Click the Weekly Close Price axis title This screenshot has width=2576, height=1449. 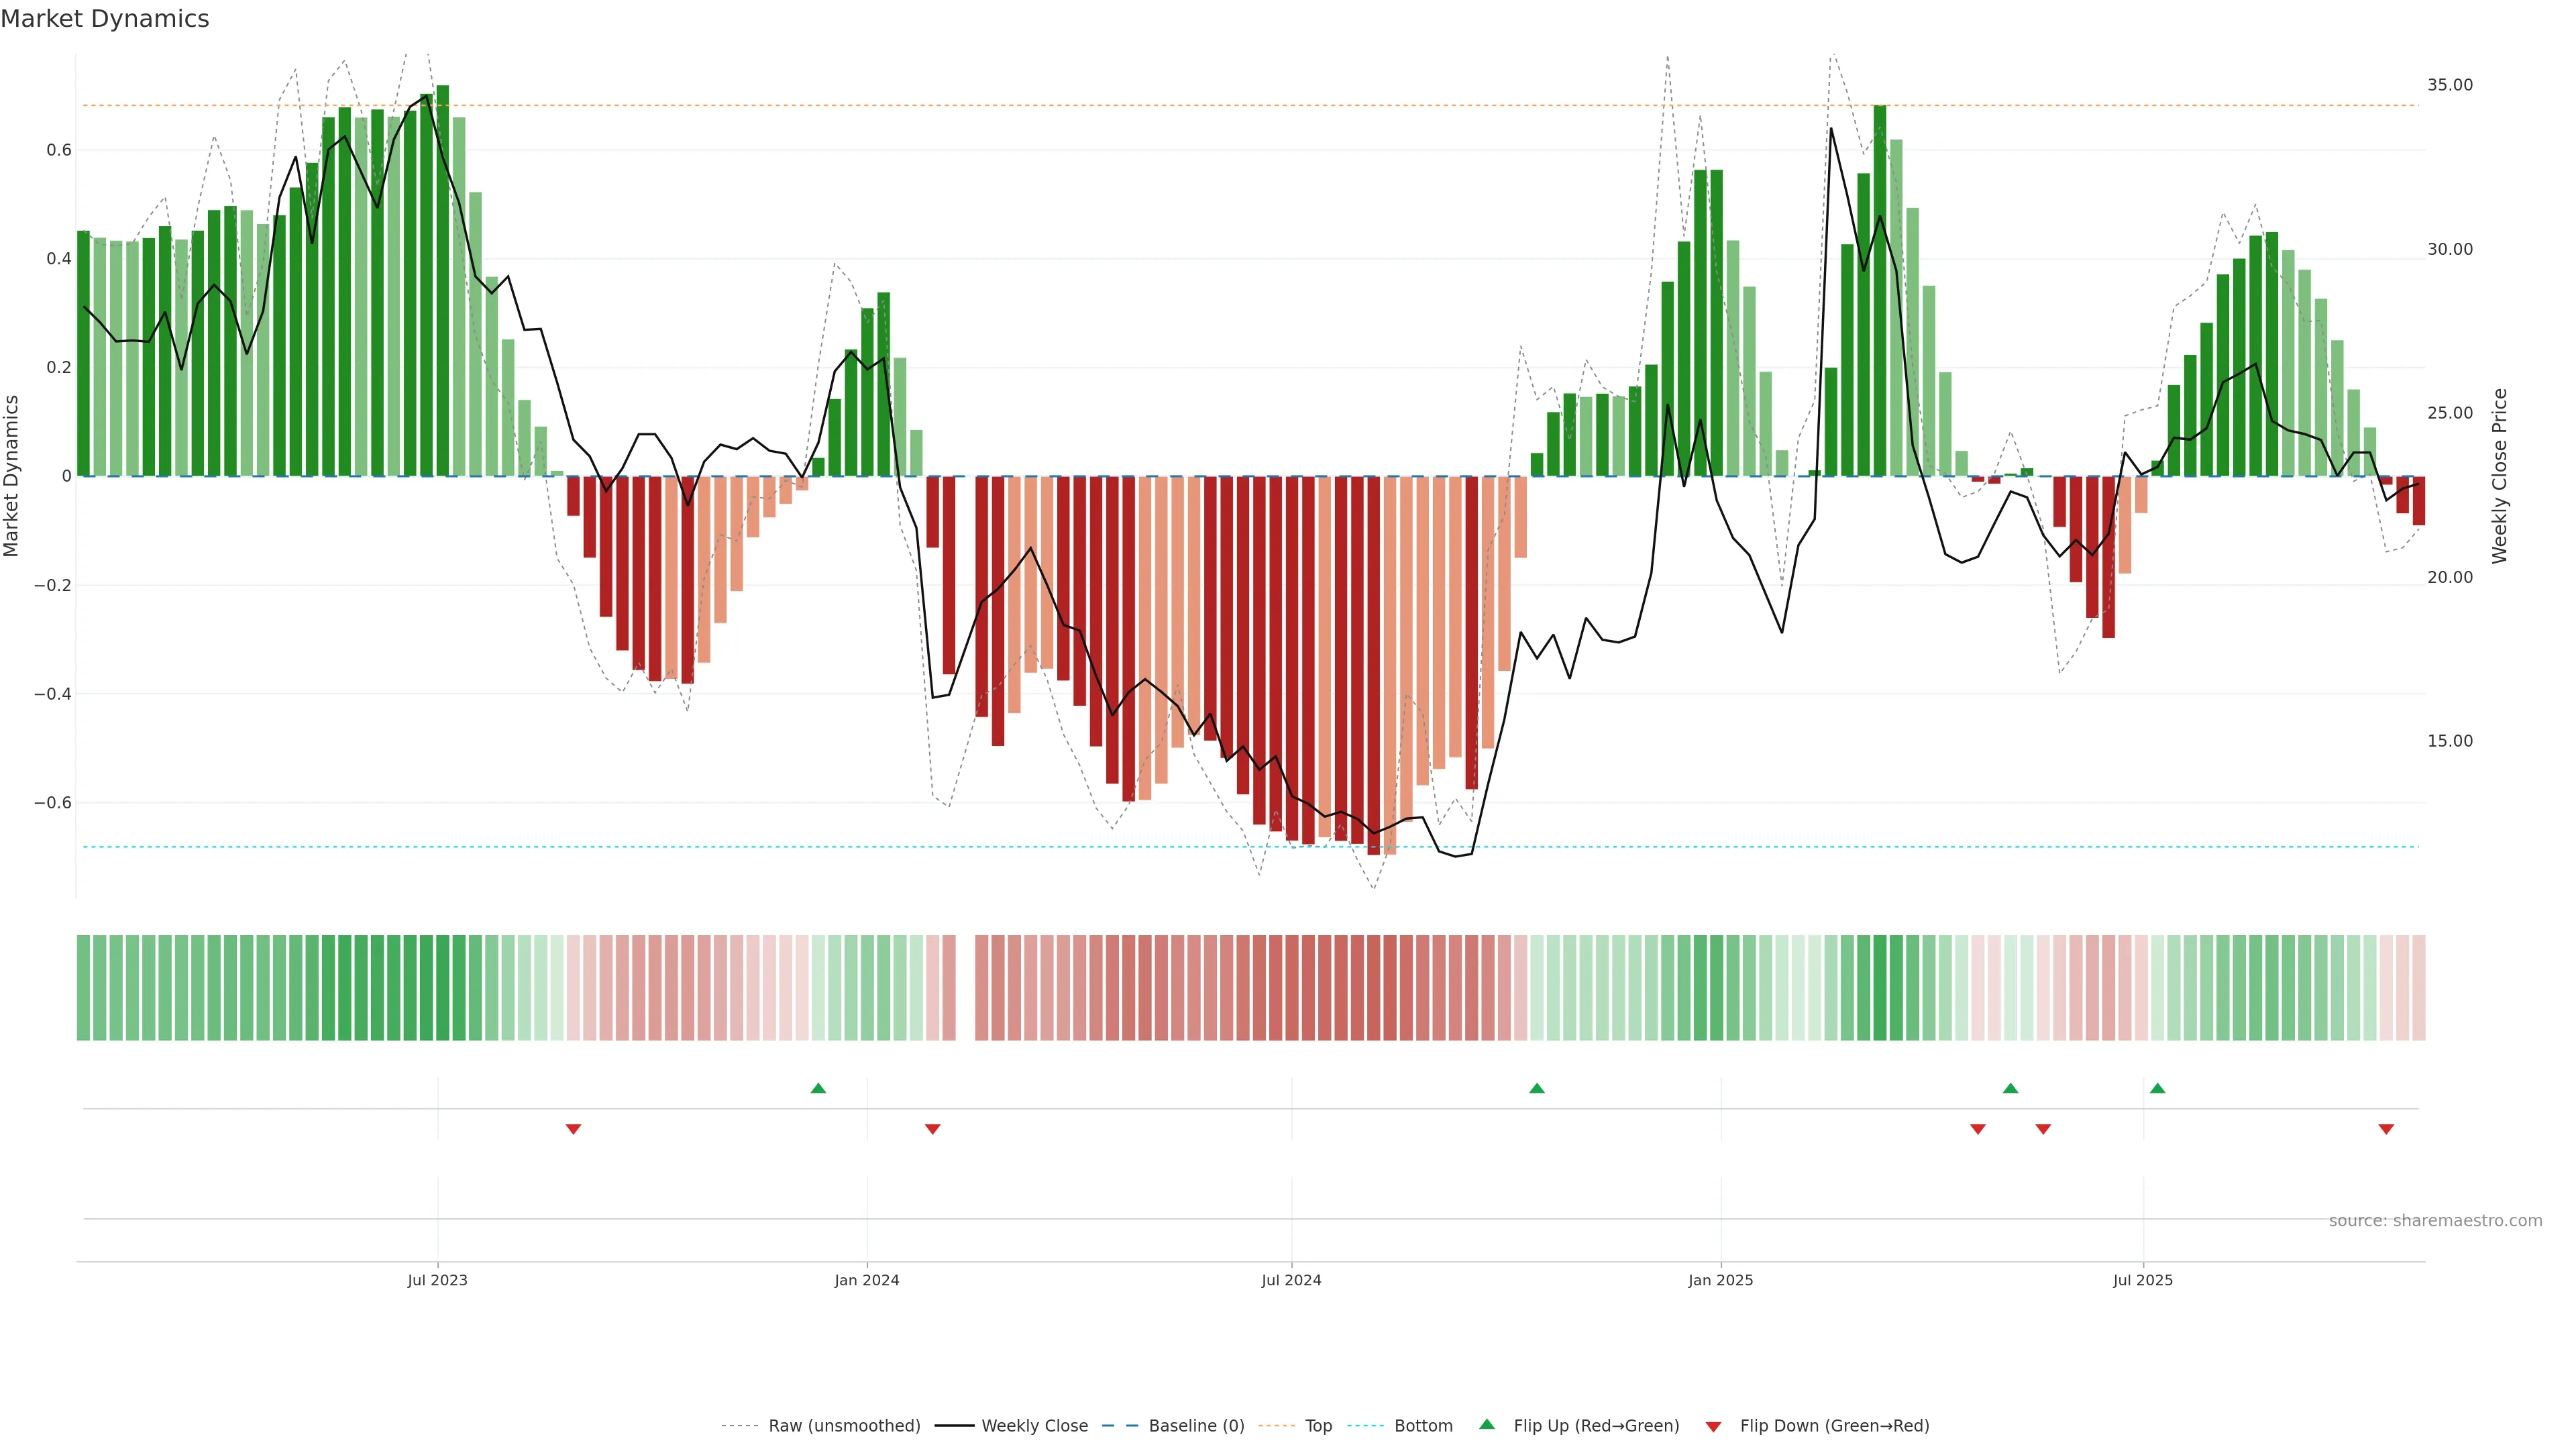tap(2499, 476)
